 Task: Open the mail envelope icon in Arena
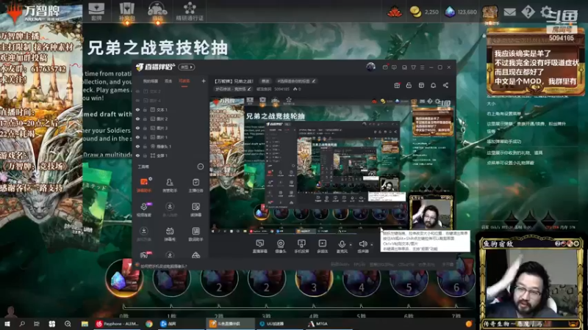click(x=509, y=12)
